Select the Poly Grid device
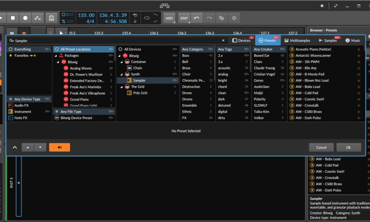 [x=148, y=93]
